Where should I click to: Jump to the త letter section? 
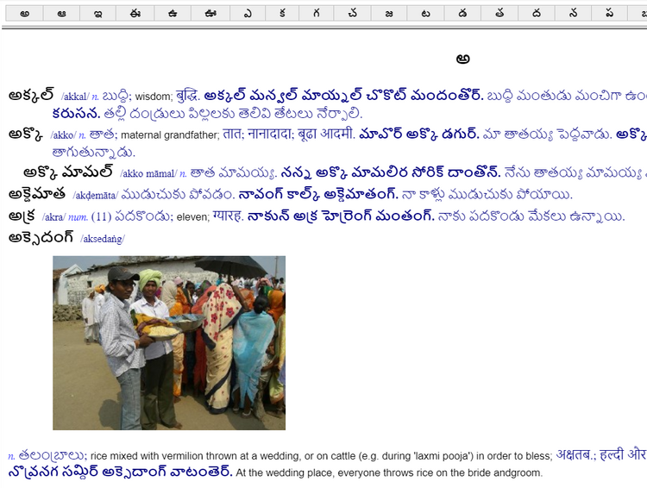[x=499, y=13]
